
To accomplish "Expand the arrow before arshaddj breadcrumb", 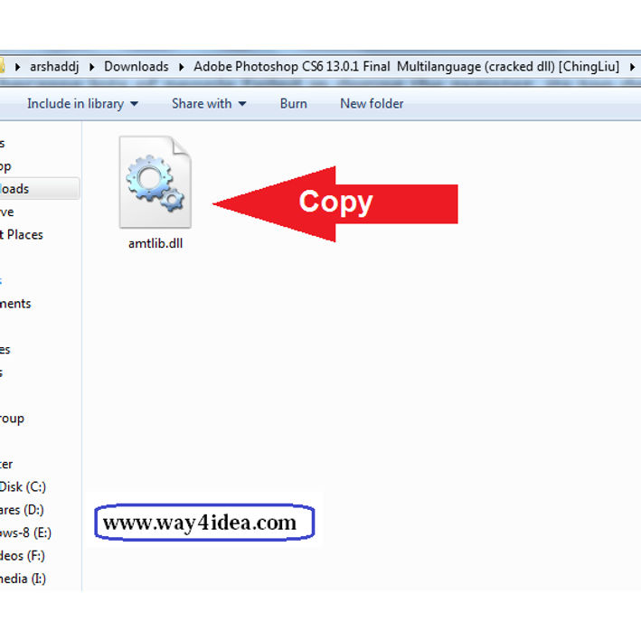I will point(17,67).
